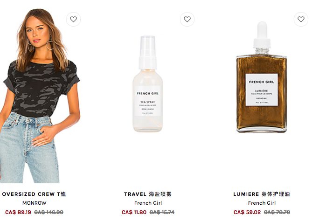
Task: Add Travel sea spray to wishlist heart
Action: tap(187, 19)
